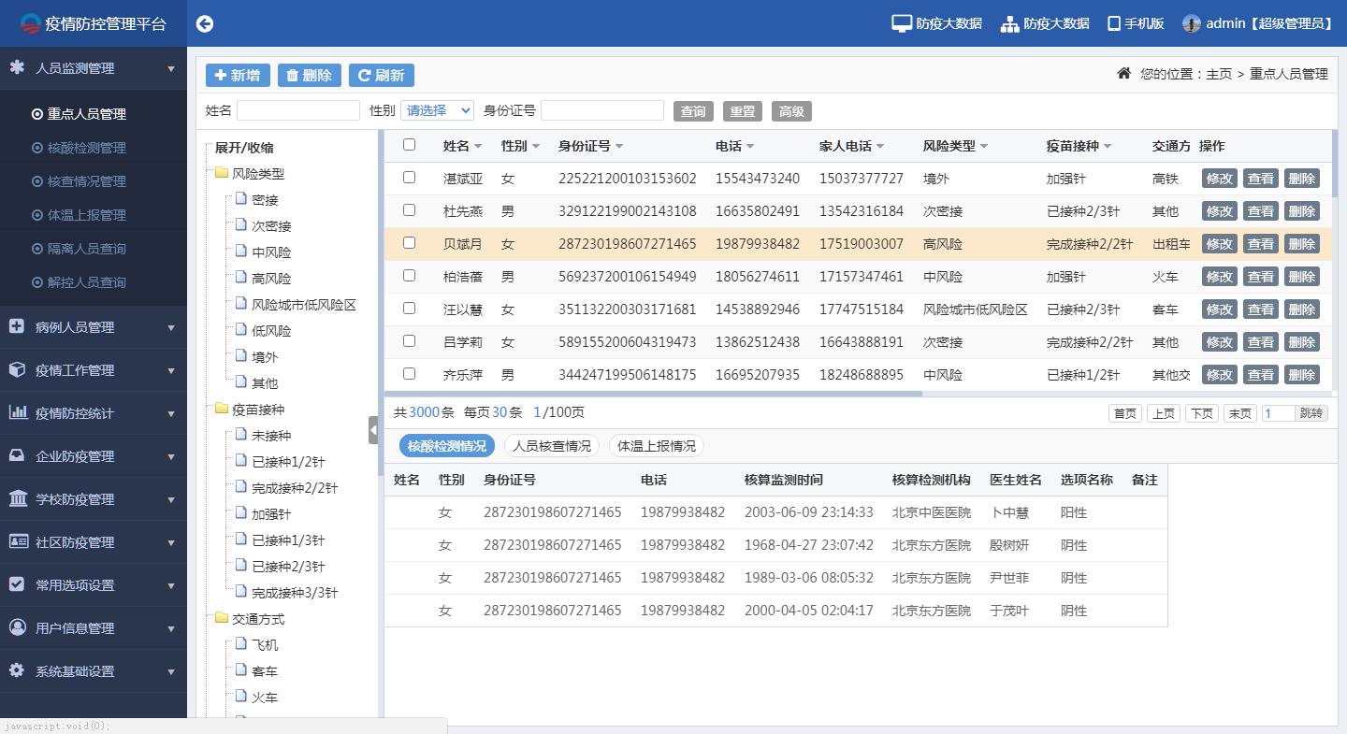
Task: Open the 风险类型 column header dropdown
Action: point(984,146)
